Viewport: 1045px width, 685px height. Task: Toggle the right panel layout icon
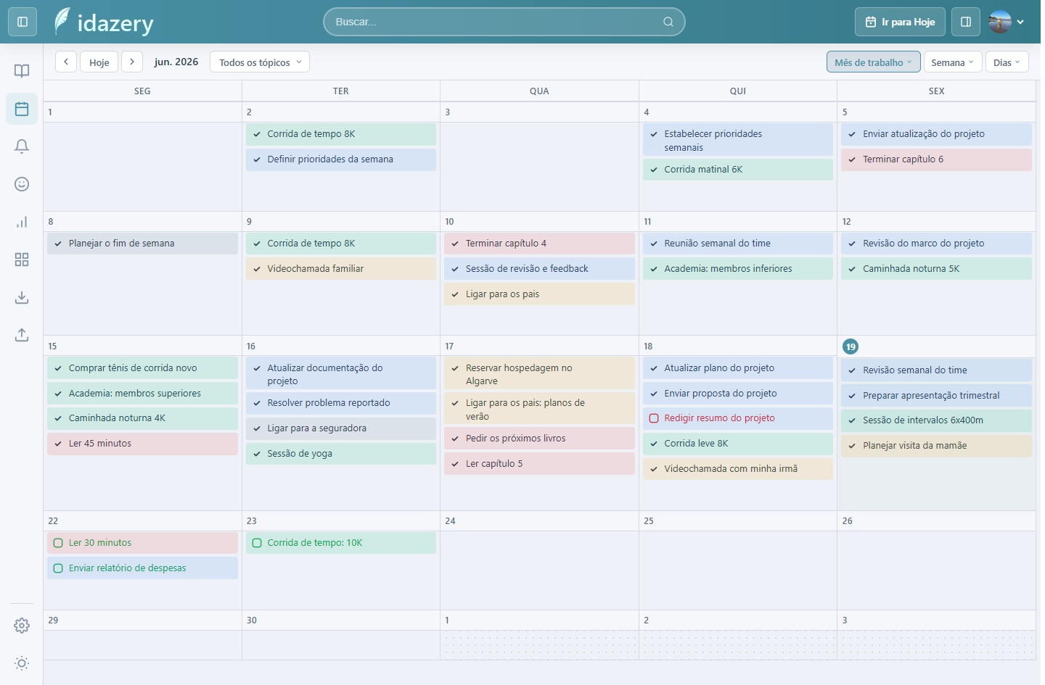pyautogui.click(x=966, y=22)
